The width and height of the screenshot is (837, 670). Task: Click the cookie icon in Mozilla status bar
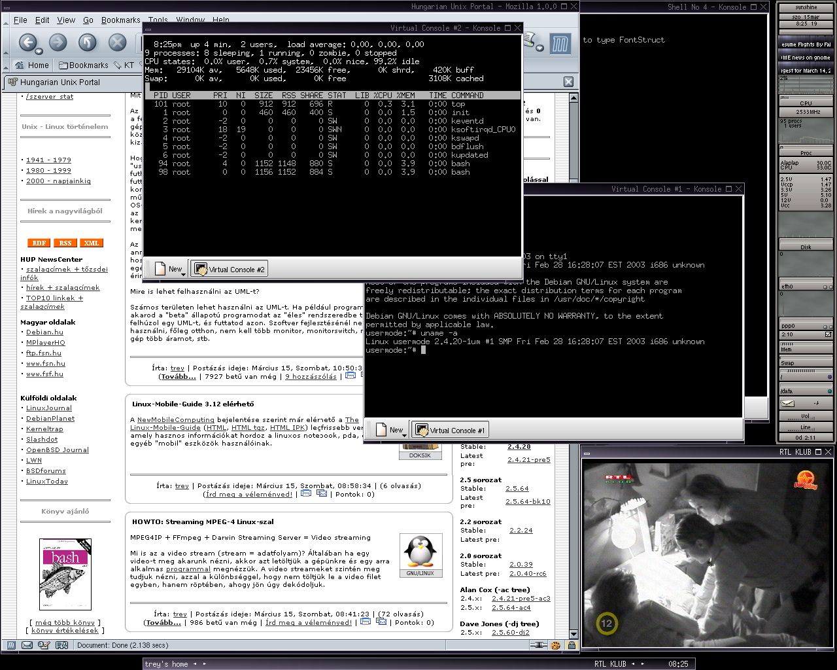(x=556, y=645)
